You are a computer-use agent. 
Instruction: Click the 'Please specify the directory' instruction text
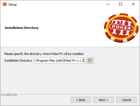[x=44, y=54]
